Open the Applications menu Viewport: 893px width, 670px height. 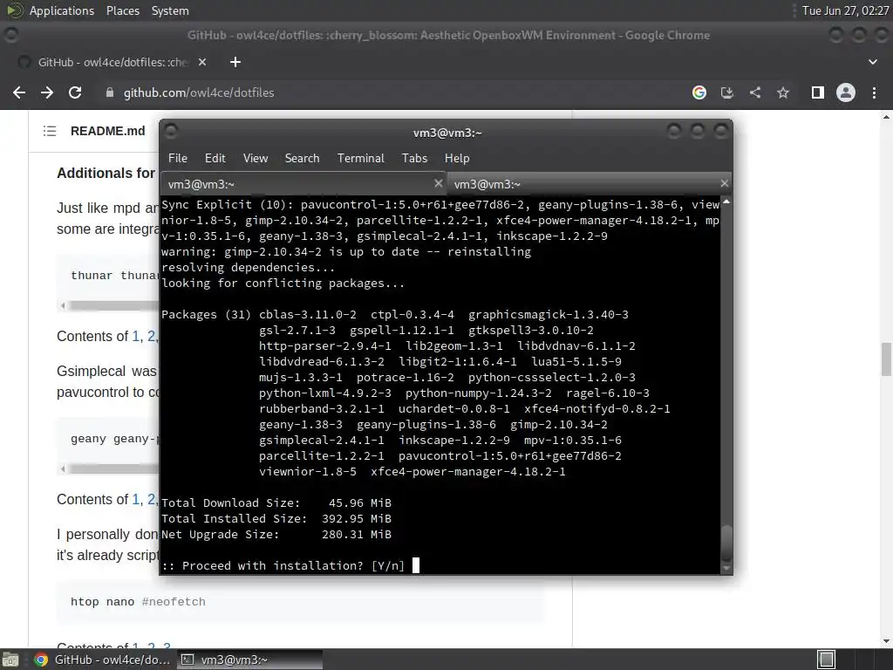click(62, 10)
